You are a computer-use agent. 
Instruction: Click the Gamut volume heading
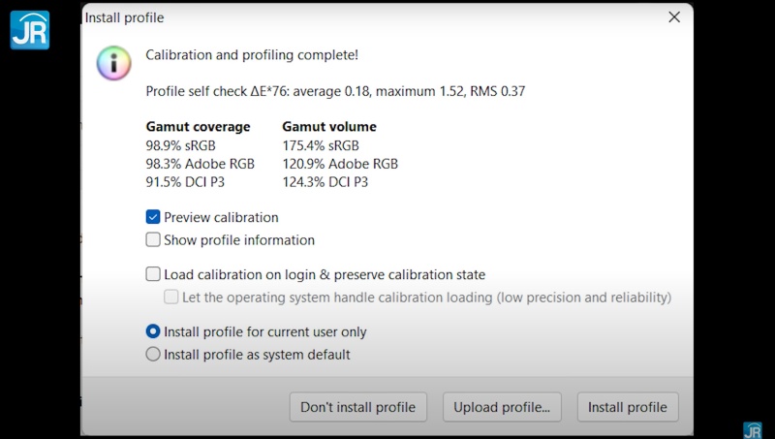[329, 126]
